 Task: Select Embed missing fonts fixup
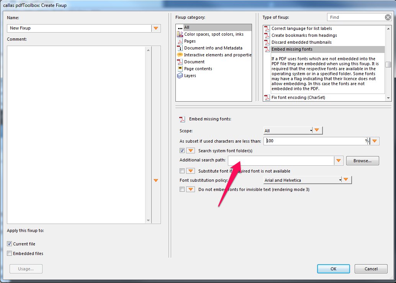click(x=324, y=49)
